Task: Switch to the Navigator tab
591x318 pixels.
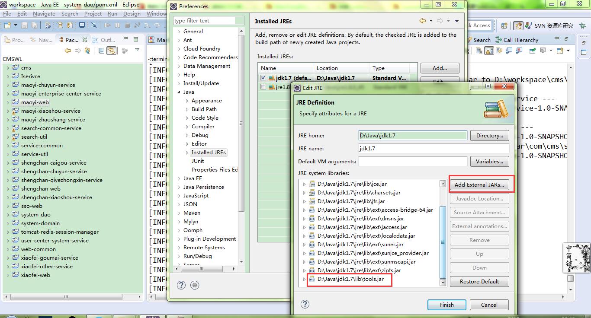Action: click(x=41, y=40)
